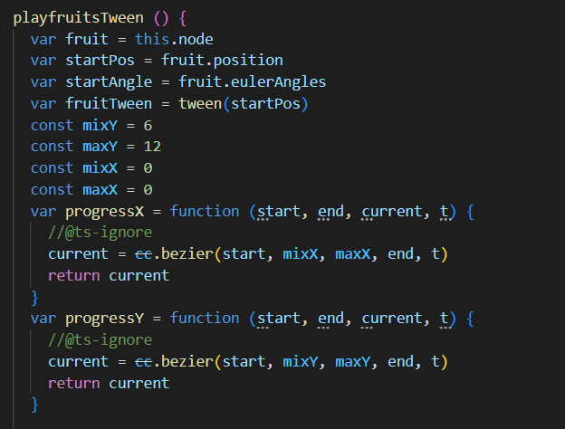
Task: Click the second //@ts-ignore comment
Action: pos(100,339)
